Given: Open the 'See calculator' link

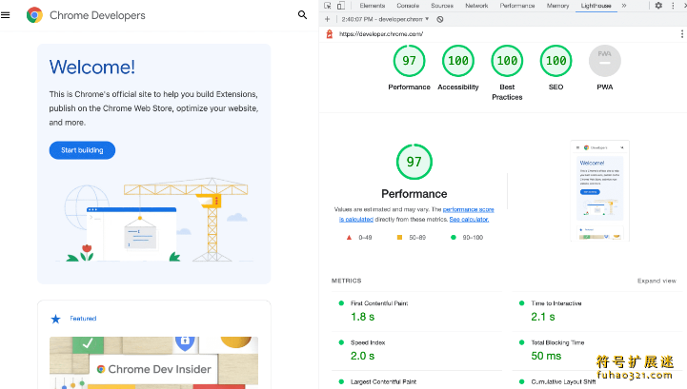Looking at the screenshot, I should (x=469, y=219).
